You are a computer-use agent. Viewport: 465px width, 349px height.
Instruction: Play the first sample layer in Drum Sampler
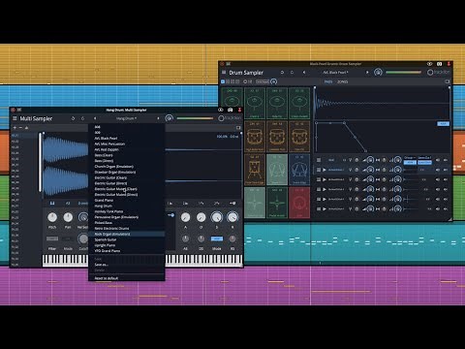point(325,170)
